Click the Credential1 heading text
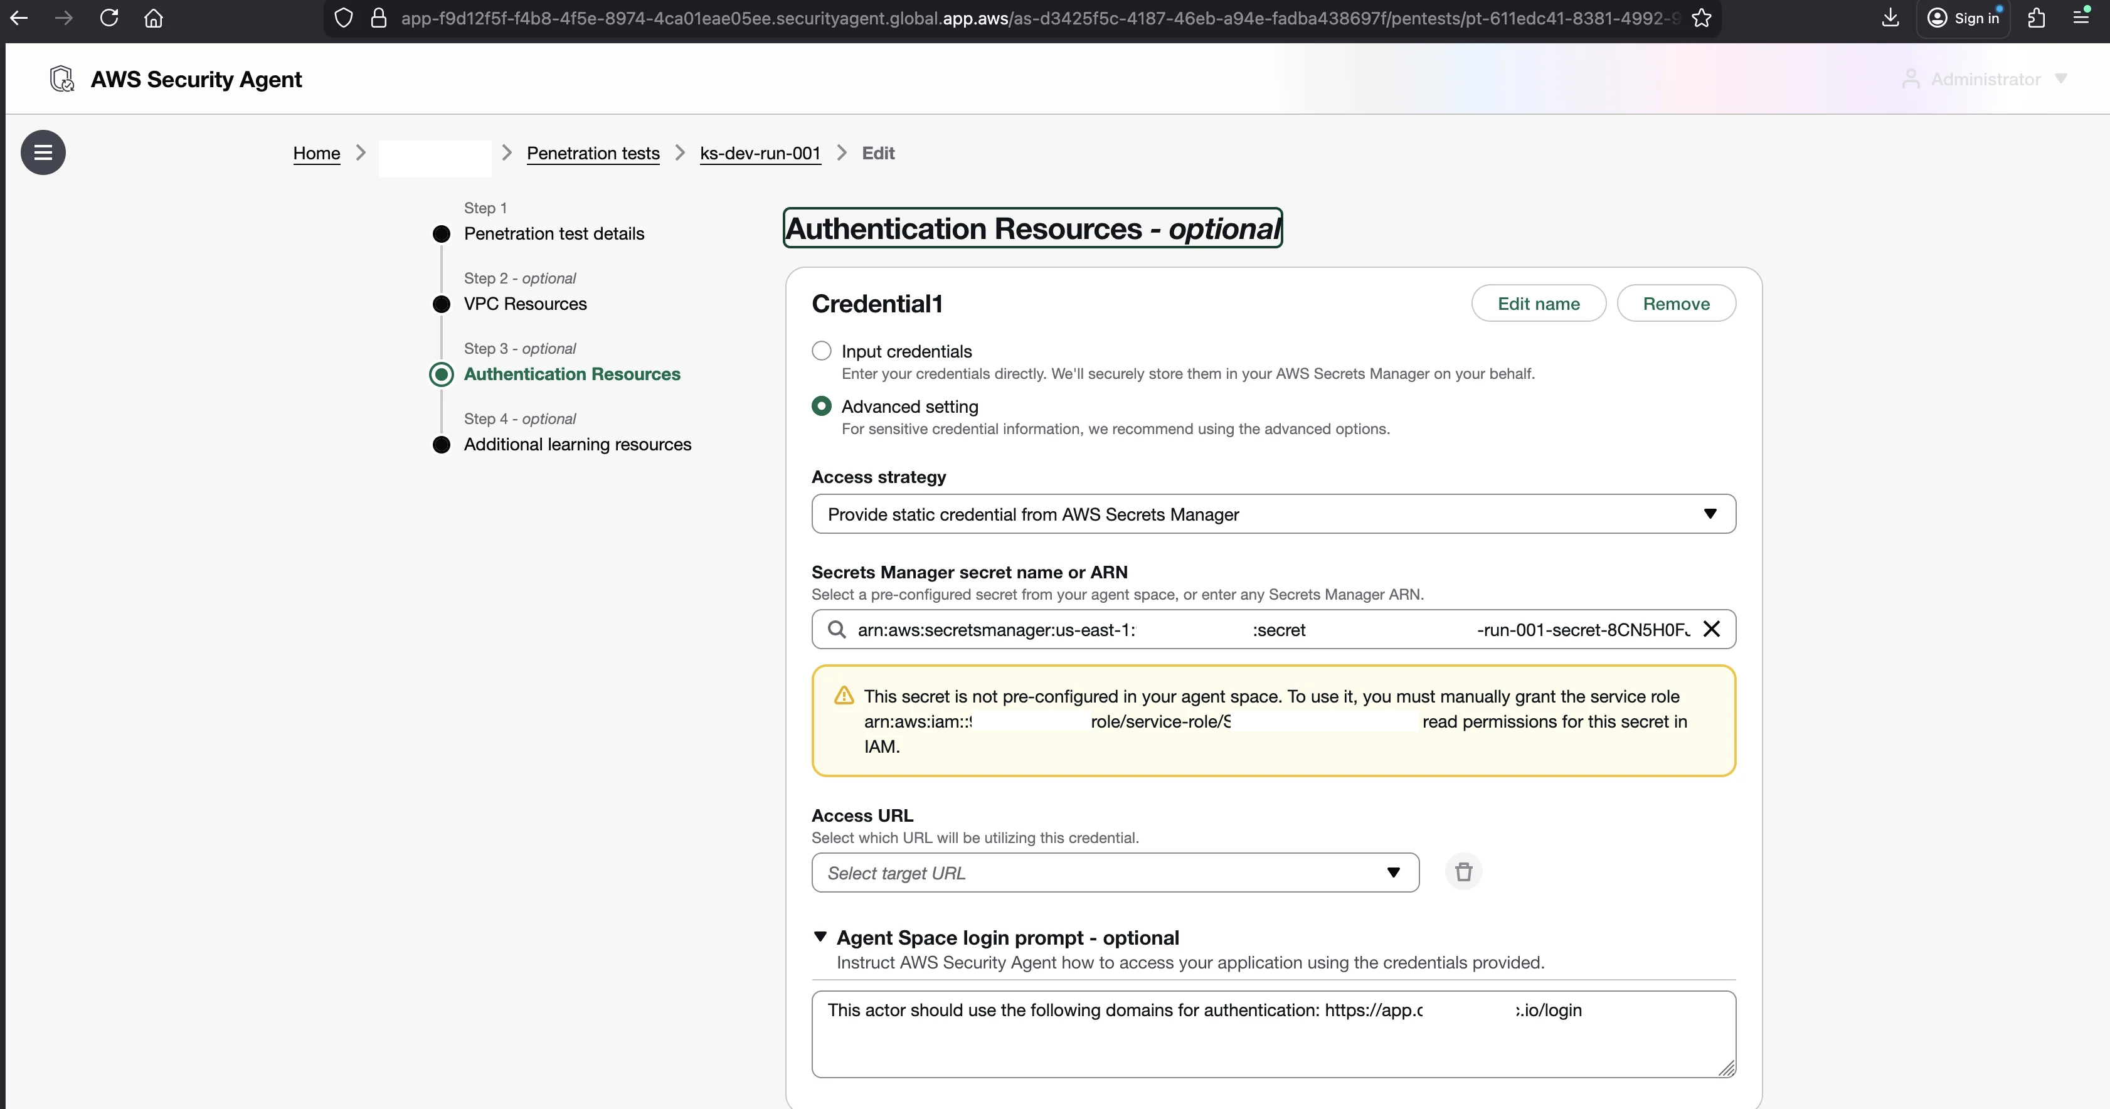The image size is (2110, 1109). (876, 304)
